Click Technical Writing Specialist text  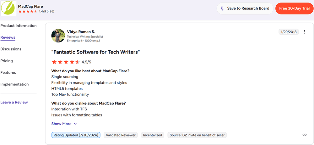tap(85, 37)
